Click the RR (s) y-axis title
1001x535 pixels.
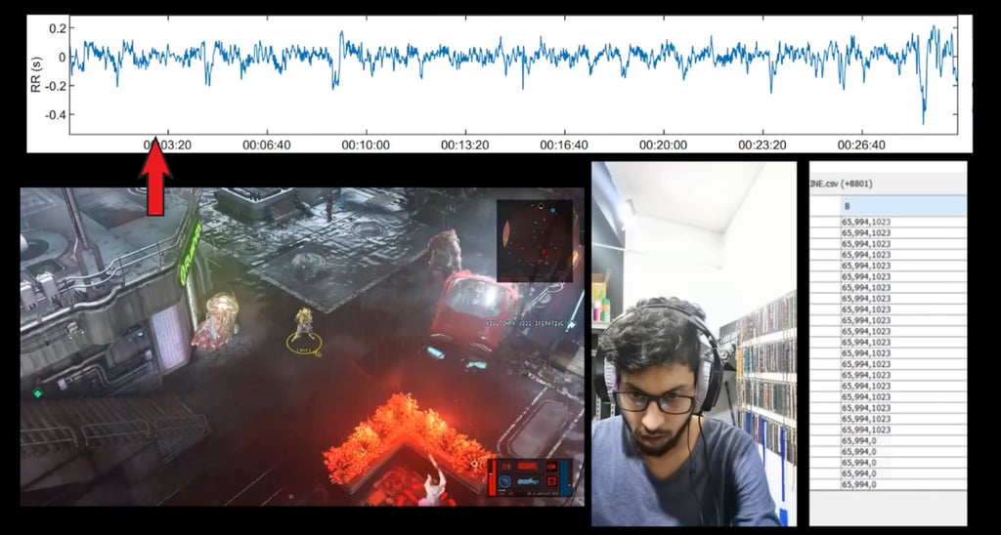36,74
